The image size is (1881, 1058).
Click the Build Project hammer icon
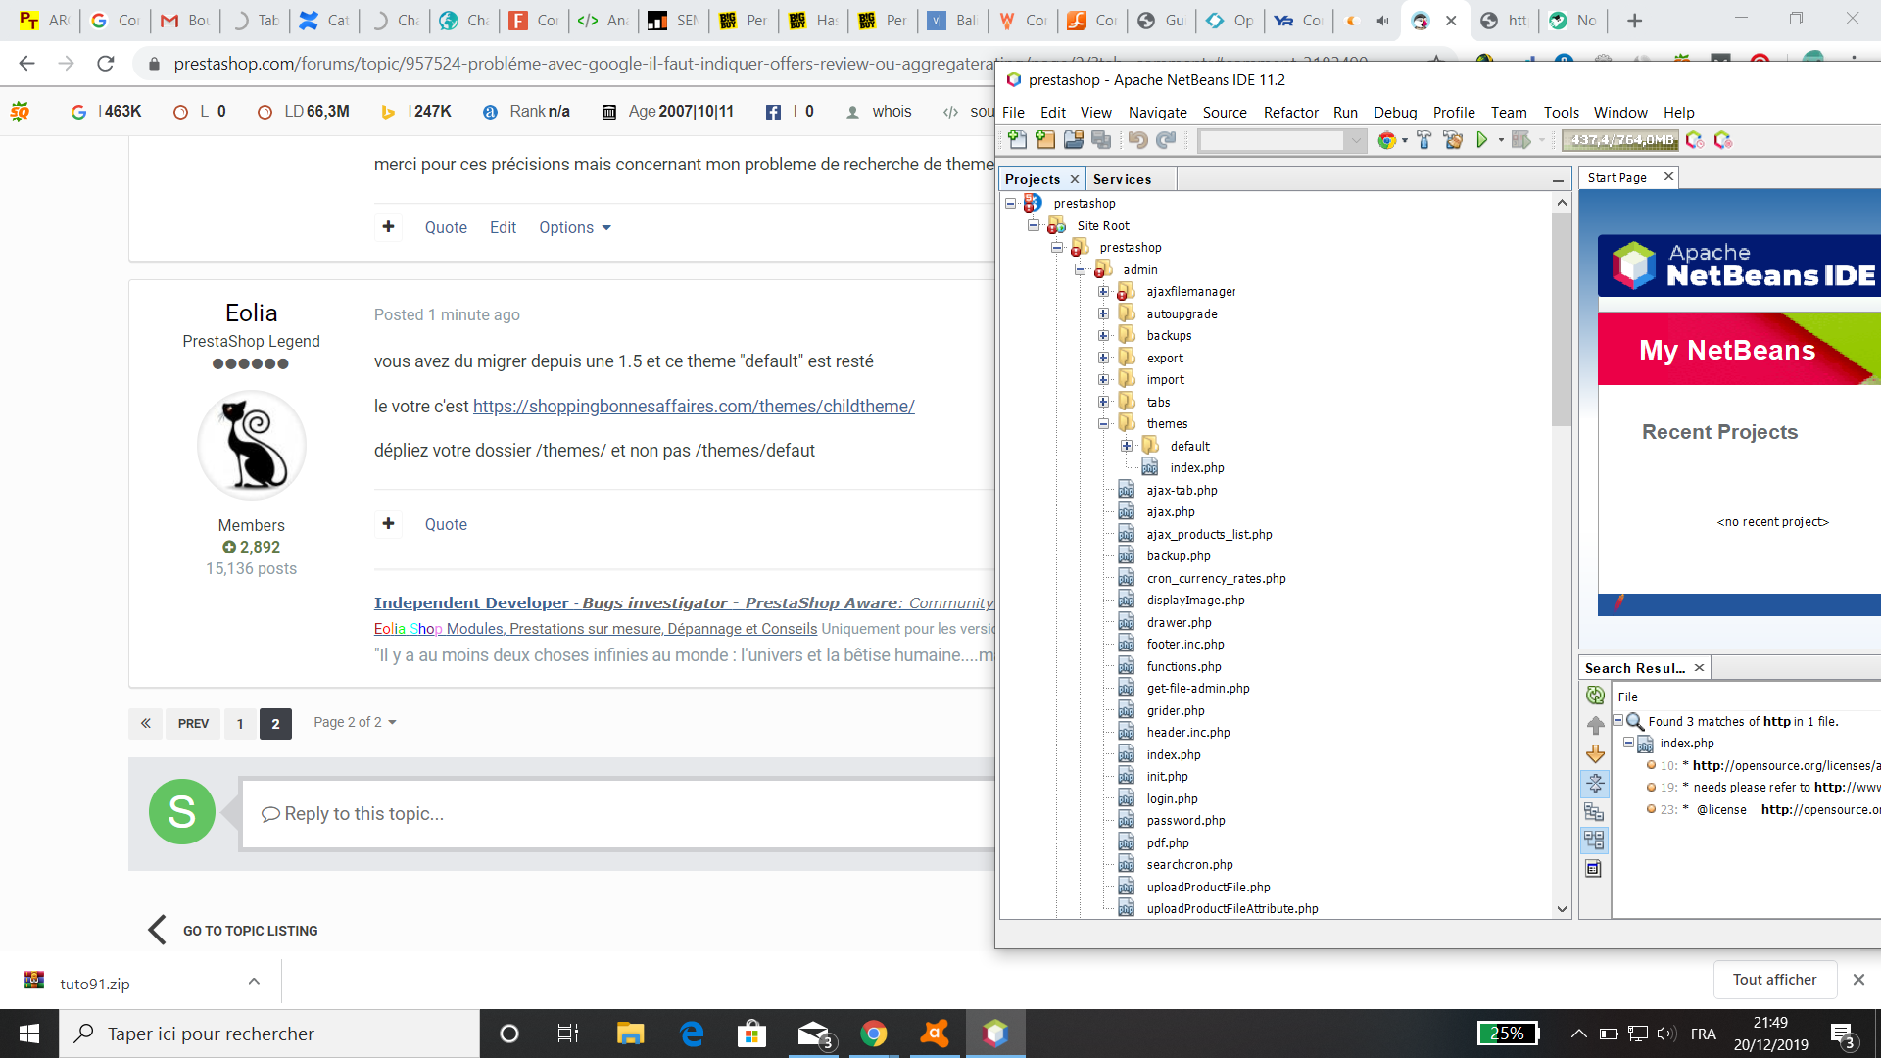1424,140
